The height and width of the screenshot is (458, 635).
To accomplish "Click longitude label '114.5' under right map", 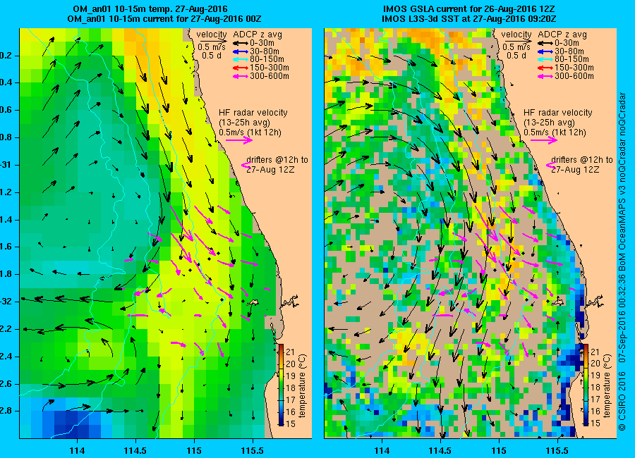I will pyautogui.click(x=440, y=451).
